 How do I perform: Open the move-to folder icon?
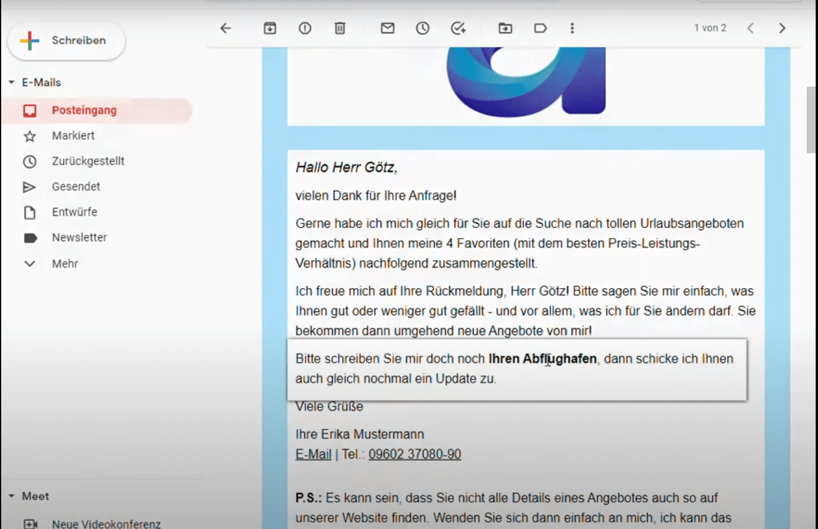tap(505, 28)
